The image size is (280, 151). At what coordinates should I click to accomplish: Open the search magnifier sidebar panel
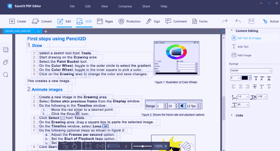(6, 74)
